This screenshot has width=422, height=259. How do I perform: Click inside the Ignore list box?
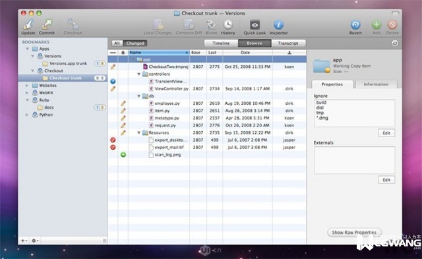355,113
